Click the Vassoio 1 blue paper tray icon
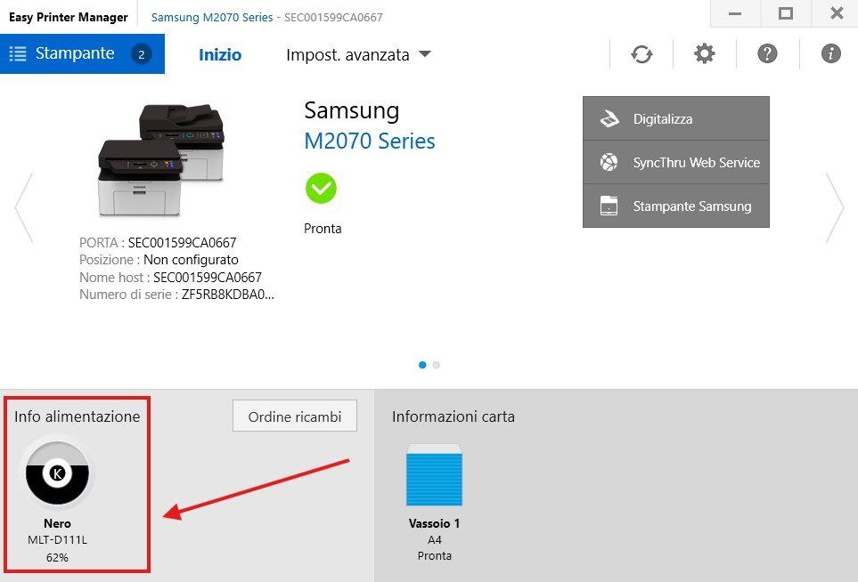 click(x=434, y=474)
